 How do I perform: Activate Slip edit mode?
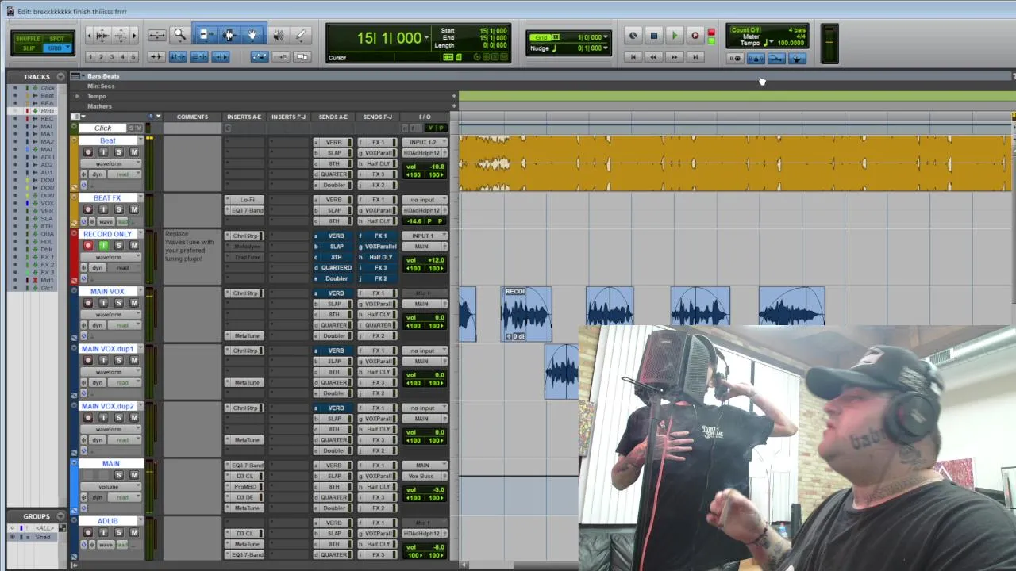pyautogui.click(x=28, y=48)
